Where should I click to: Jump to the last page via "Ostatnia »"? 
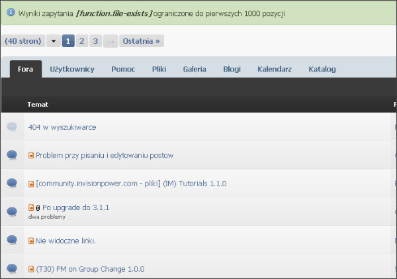[141, 41]
